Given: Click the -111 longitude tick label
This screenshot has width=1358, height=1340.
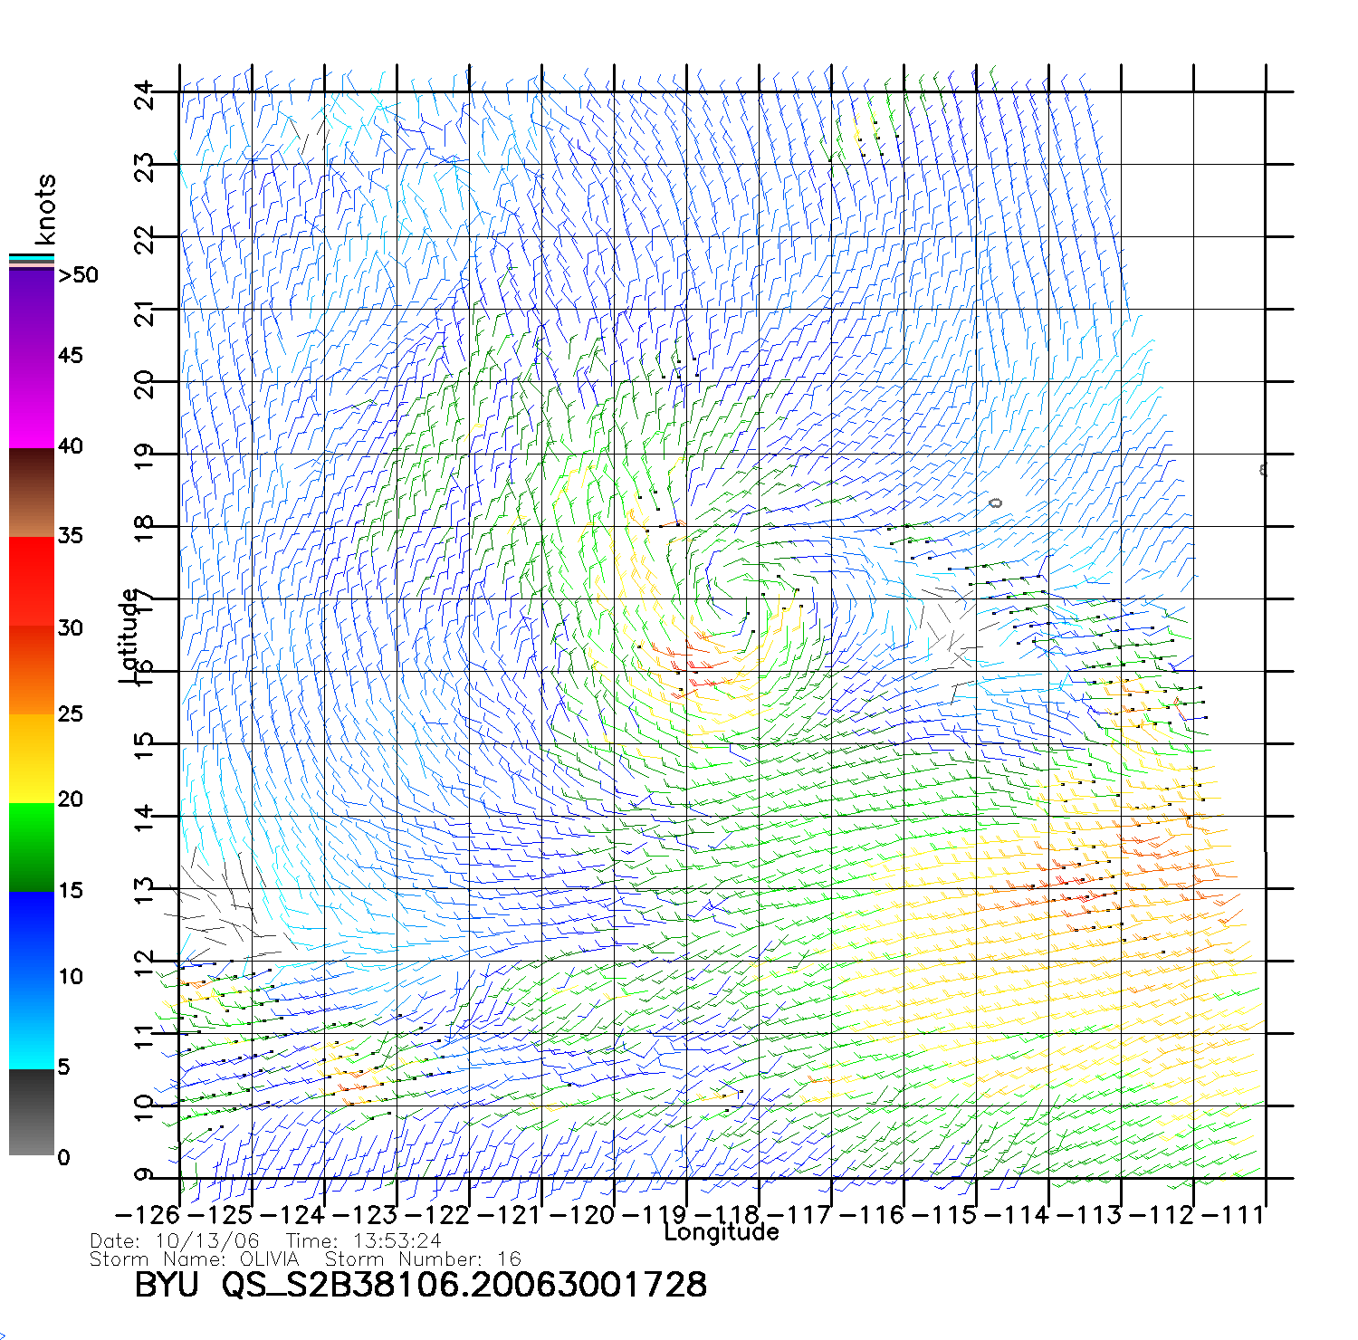Looking at the screenshot, I should [1233, 1215].
